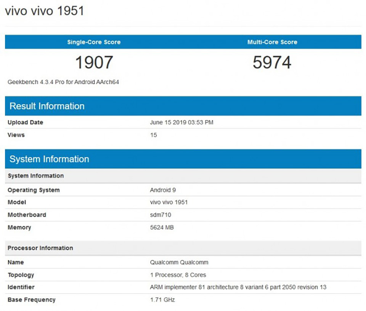Click the Operating System value Android 9
This screenshot has height=311, width=366.
click(x=163, y=190)
